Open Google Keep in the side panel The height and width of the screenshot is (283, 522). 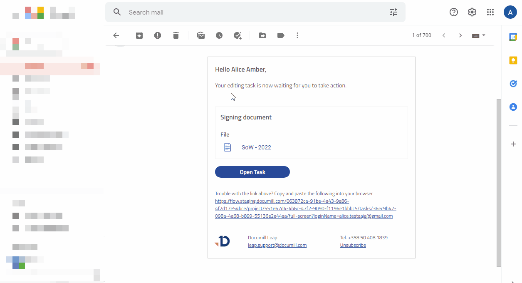pyautogui.click(x=513, y=60)
